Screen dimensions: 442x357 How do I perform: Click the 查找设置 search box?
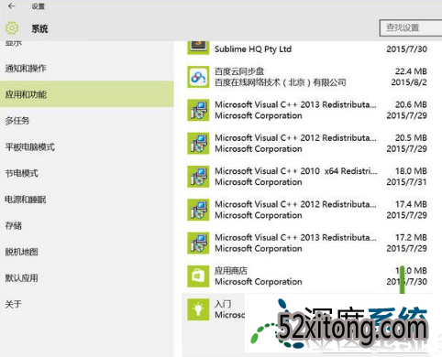[x=411, y=28]
